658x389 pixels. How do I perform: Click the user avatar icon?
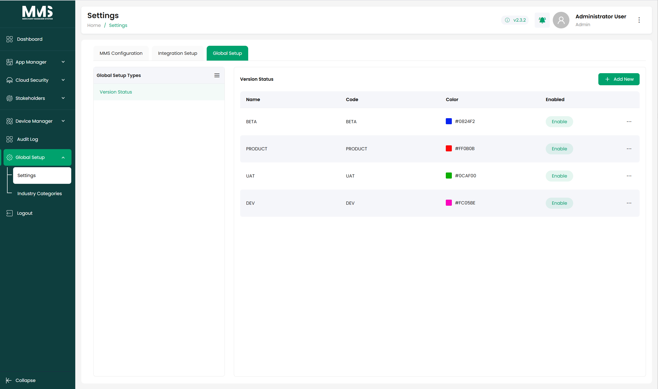coord(561,20)
